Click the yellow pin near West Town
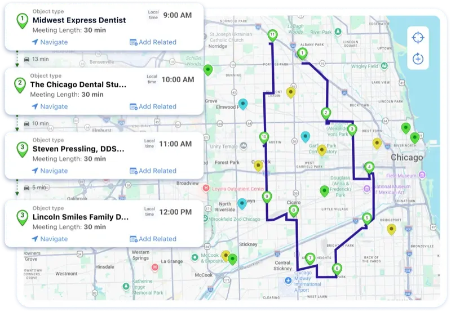This screenshot has width=451, height=312. click(x=377, y=144)
